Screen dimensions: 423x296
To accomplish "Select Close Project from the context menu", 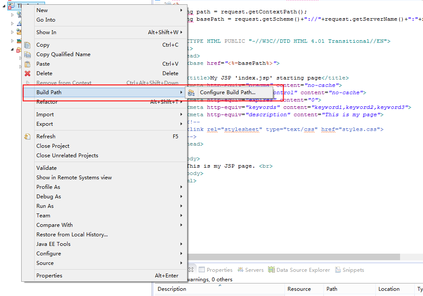I will tap(52, 146).
